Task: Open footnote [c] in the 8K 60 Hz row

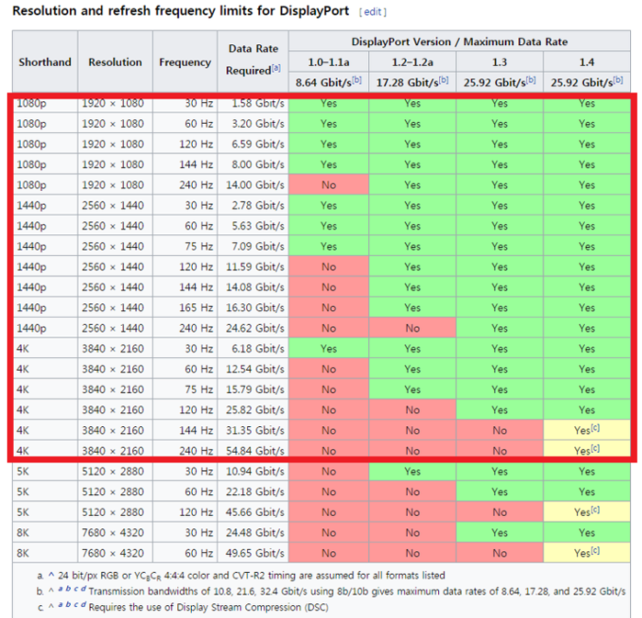Action: 595,551
